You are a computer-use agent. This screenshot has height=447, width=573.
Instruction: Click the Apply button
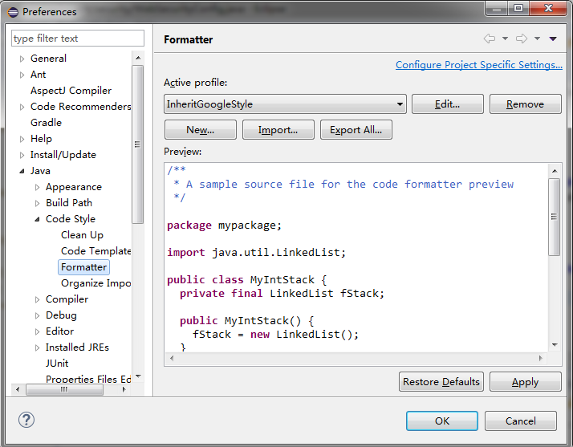(x=525, y=381)
